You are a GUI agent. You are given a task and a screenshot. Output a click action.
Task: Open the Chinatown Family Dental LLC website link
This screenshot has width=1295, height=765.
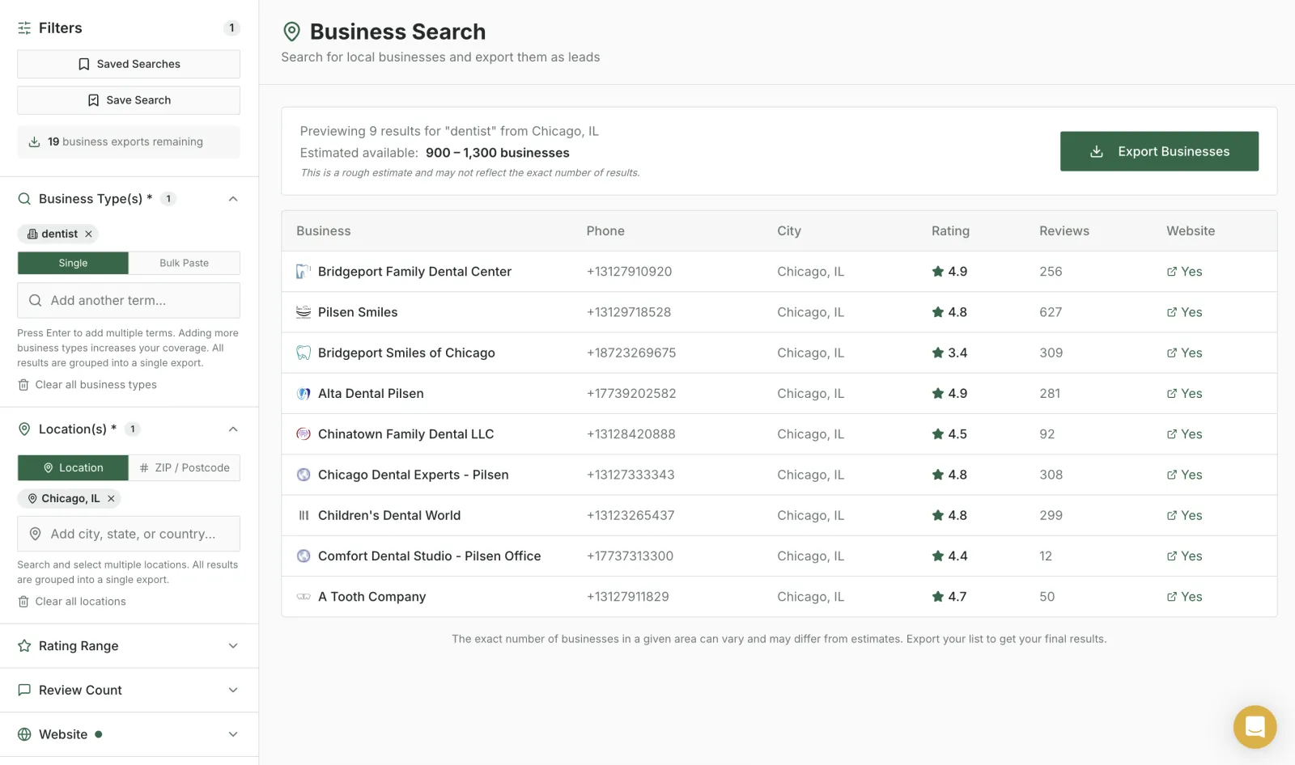1184,434
